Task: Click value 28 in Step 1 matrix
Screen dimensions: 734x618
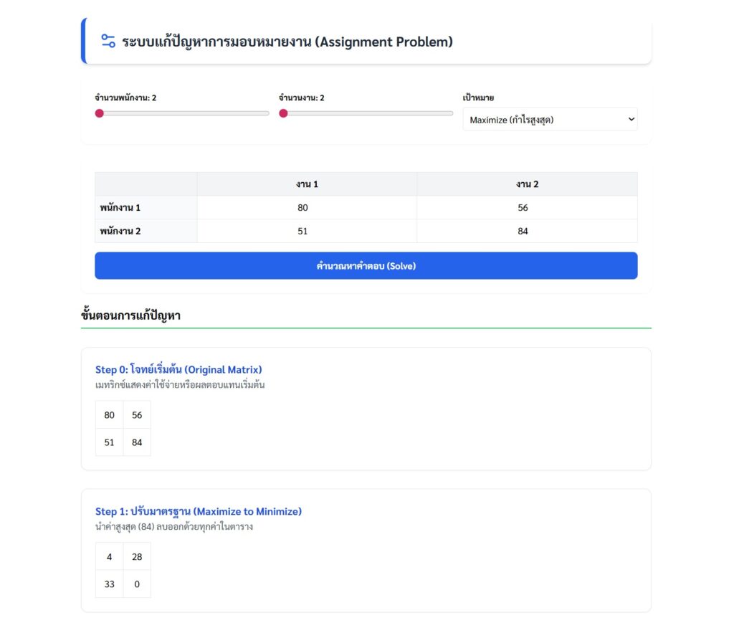Action: coord(137,557)
